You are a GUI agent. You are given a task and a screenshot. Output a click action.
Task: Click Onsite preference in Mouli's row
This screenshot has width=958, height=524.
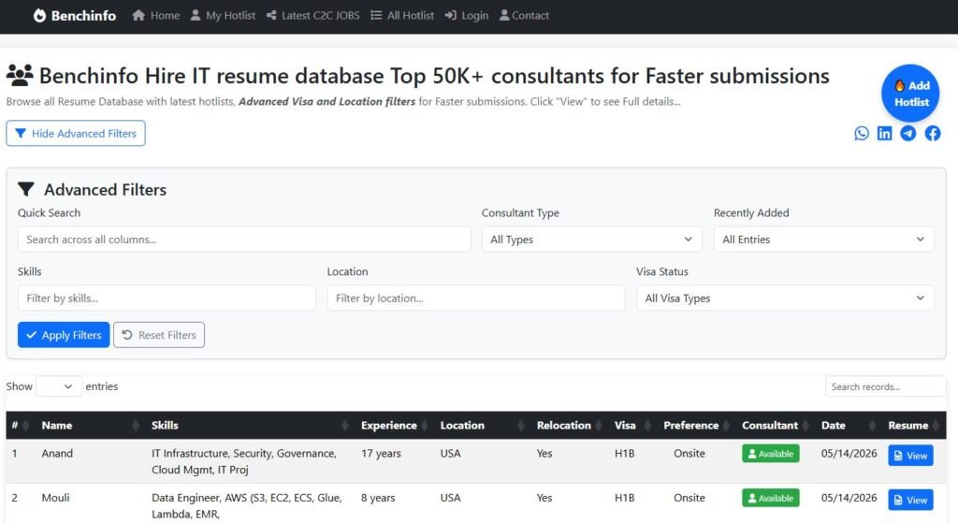point(689,498)
